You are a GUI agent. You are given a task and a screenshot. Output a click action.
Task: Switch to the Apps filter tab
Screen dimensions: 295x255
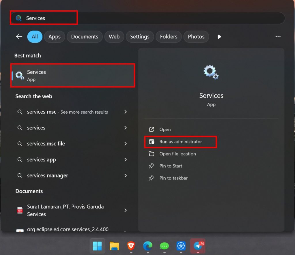point(54,37)
